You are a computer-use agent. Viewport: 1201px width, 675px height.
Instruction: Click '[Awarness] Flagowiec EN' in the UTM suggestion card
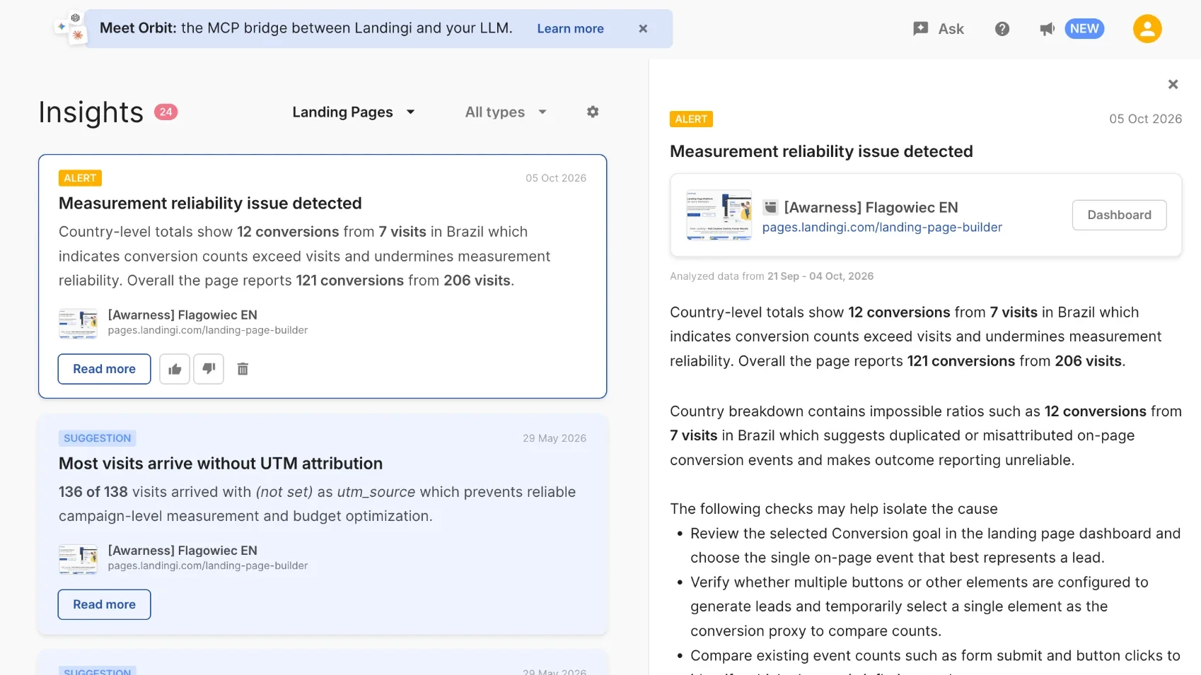pos(182,551)
